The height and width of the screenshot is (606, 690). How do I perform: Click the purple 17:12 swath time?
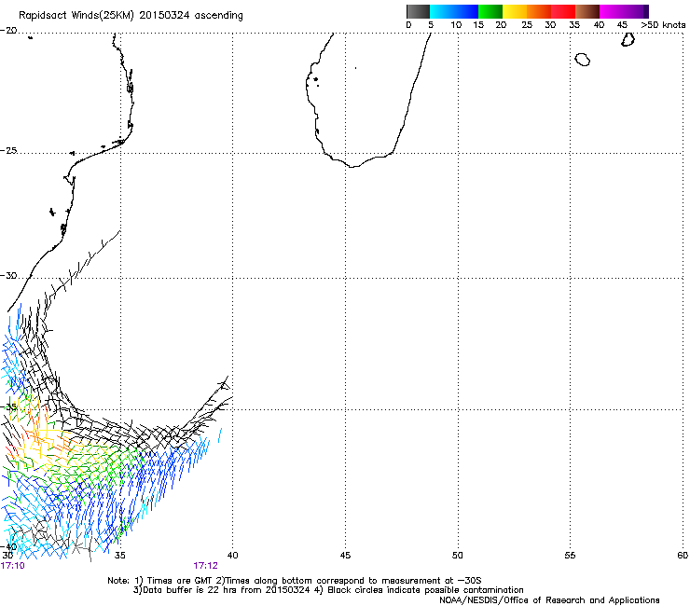point(205,566)
